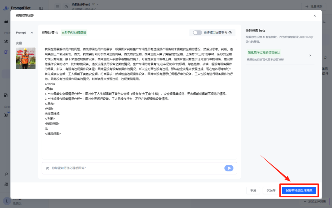Click 保存并添加至评测集 button
The width and height of the screenshot is (332, 208).
tap(299, 190)
